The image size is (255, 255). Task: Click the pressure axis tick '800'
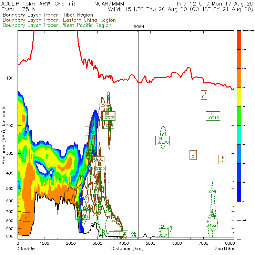point(10,221)
